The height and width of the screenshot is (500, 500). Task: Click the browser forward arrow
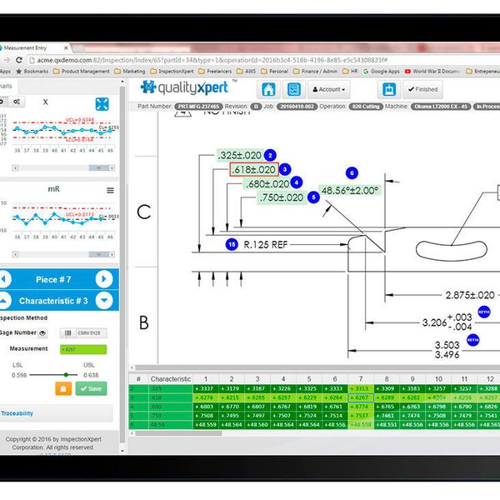[7, 60]
